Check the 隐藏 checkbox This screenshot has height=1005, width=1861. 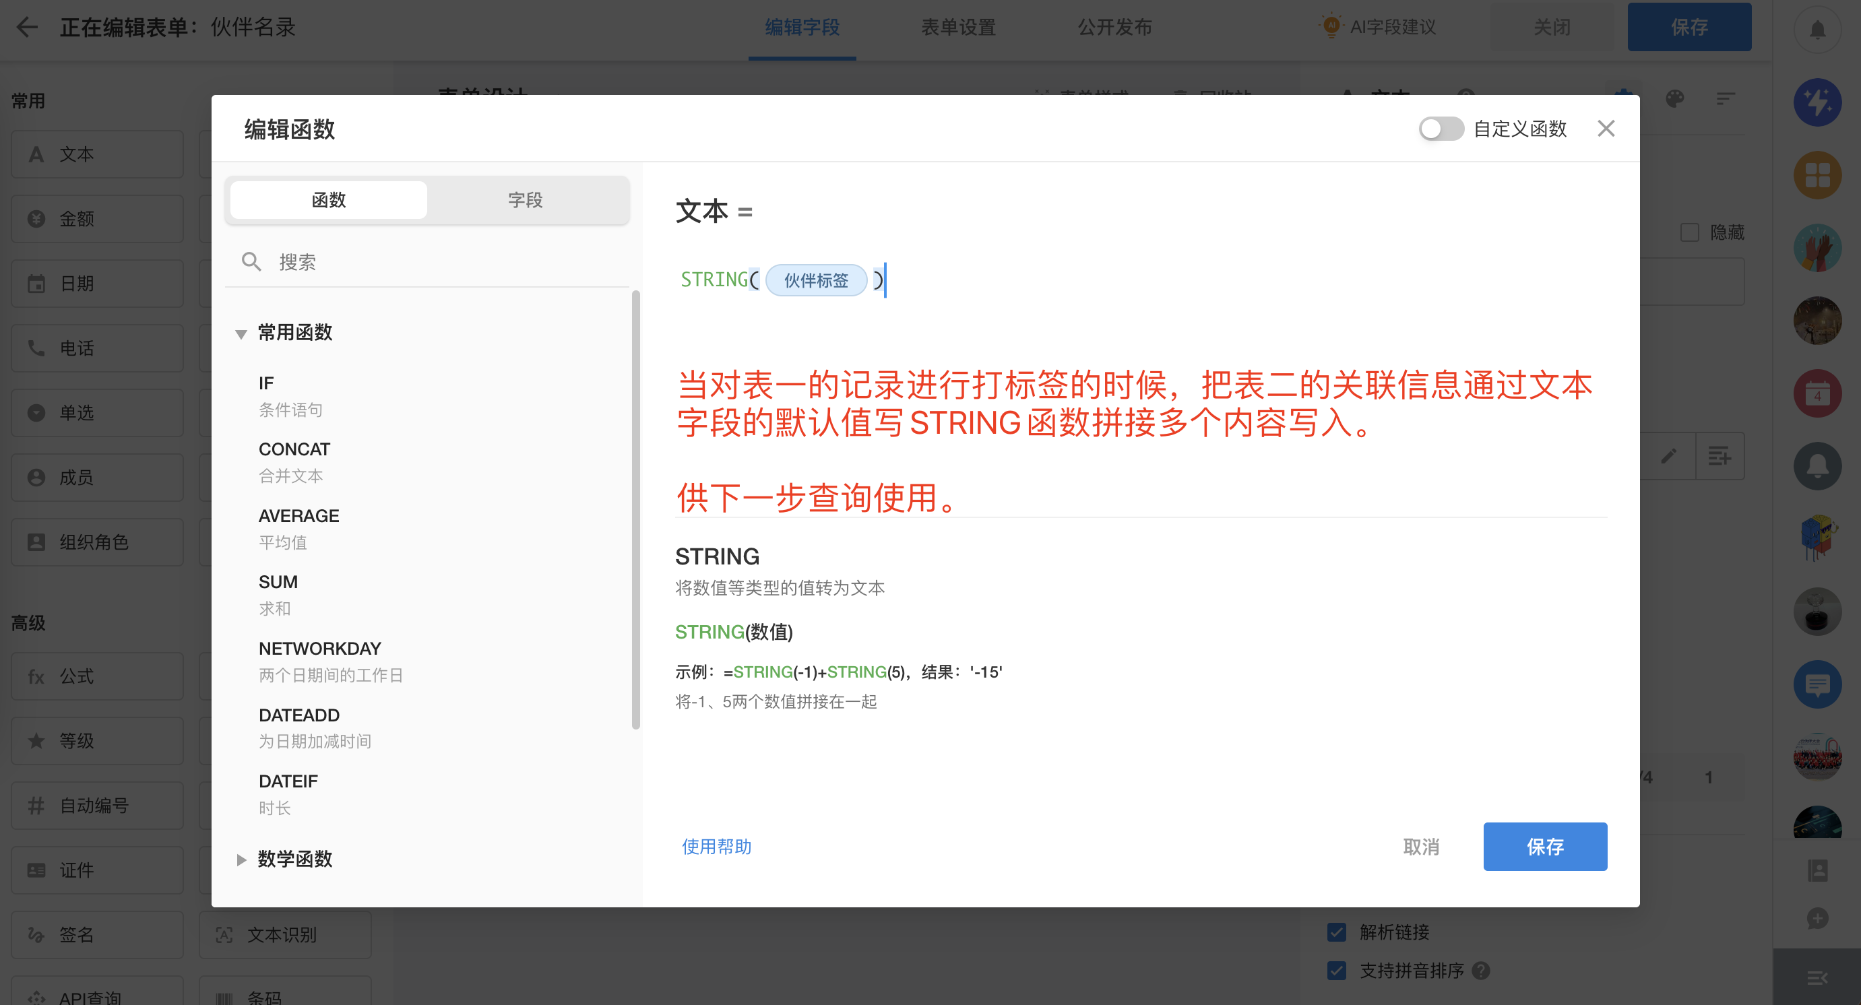tap(1689, 232)
